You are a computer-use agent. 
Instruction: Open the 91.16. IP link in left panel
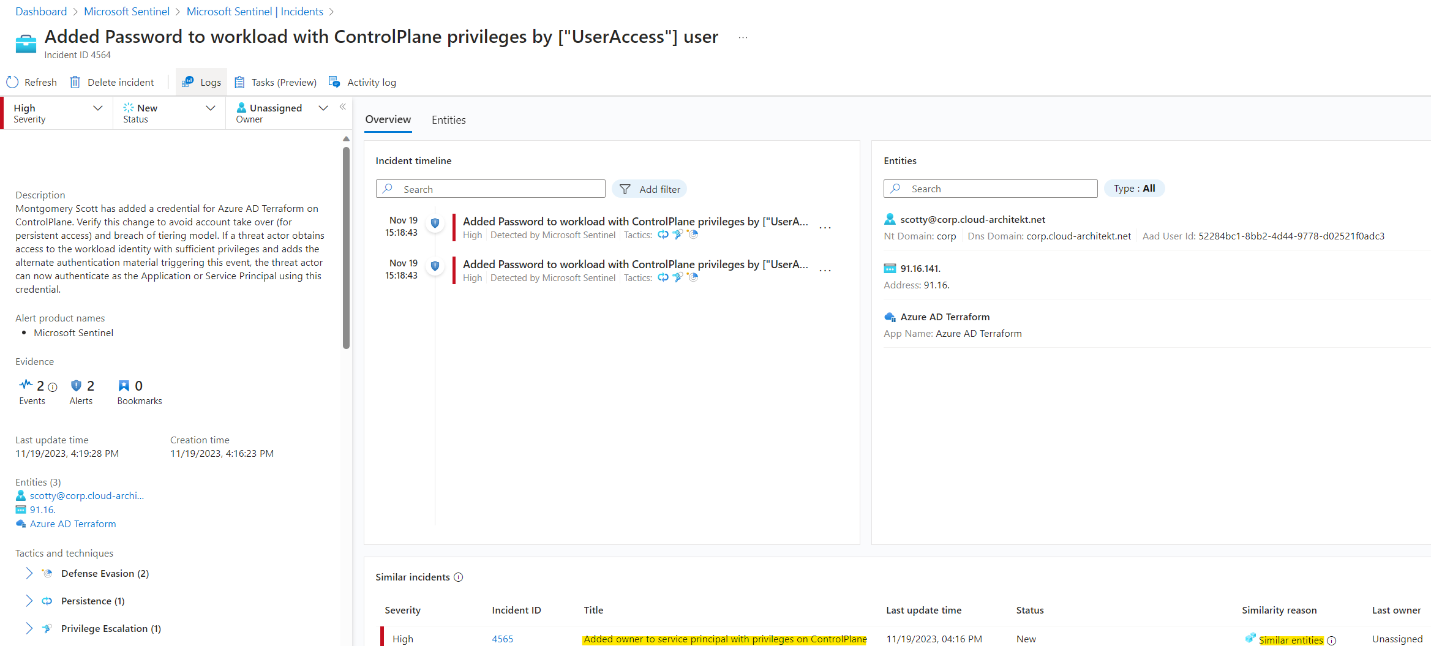click(x=42, y=509)
